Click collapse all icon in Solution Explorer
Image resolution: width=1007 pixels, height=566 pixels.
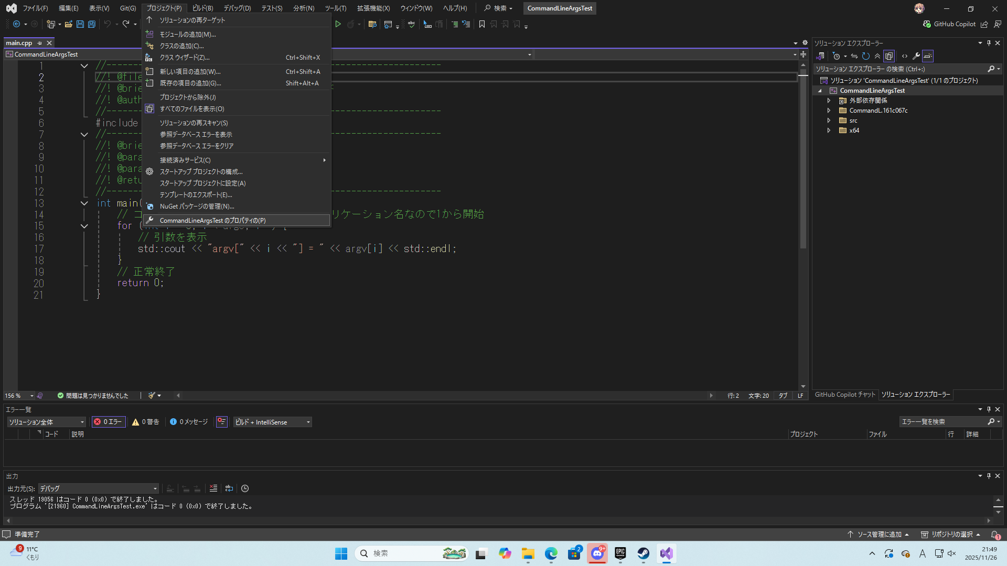[x=877, y=56]
